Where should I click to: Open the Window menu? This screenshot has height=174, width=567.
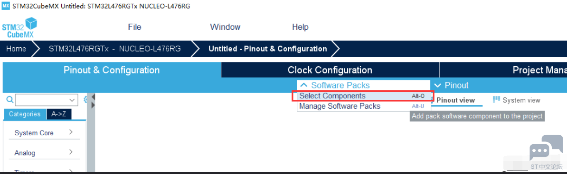coord(225,27)
